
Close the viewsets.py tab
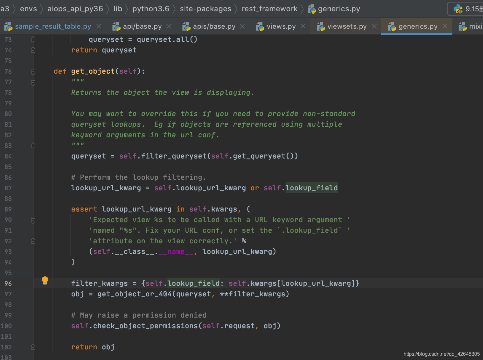click(x=374, y=27)
